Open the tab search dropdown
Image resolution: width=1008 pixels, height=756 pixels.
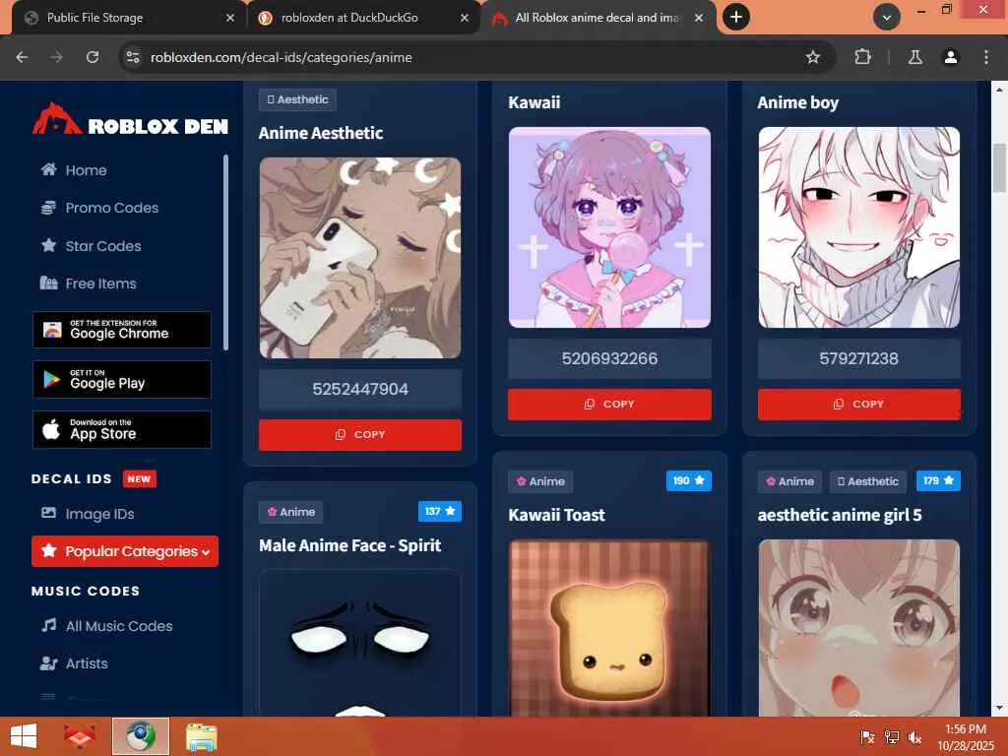887,18
